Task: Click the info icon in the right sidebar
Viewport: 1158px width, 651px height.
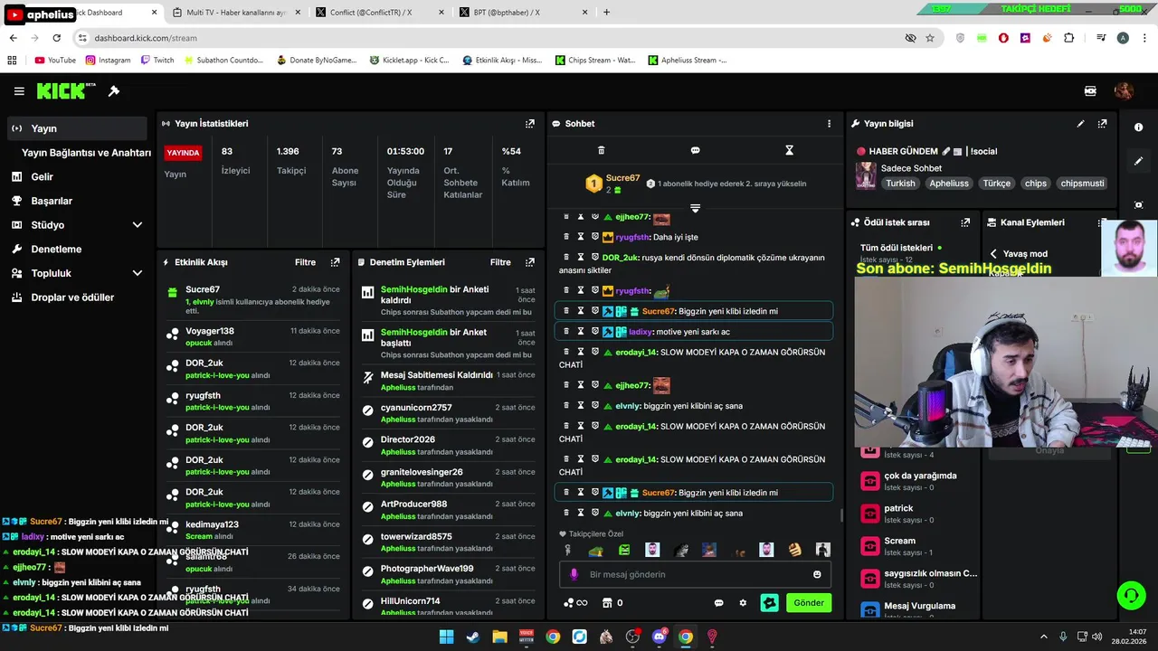Action: (x=1138, y=127)
